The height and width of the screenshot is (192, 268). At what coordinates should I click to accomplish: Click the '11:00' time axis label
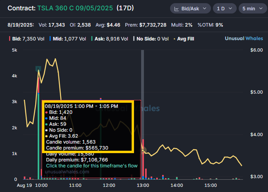[75, 185]
